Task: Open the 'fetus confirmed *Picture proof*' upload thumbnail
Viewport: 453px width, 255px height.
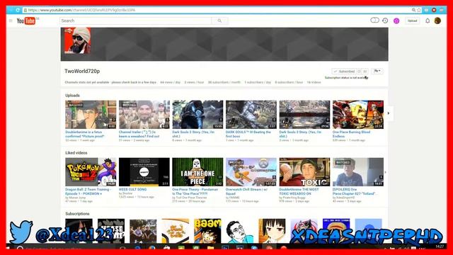Action: tap(91, 115)
